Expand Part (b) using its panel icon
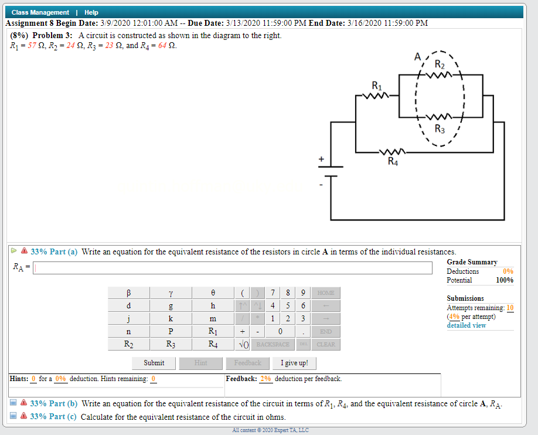This screenshot has height=435, width=538. (13, 403)
